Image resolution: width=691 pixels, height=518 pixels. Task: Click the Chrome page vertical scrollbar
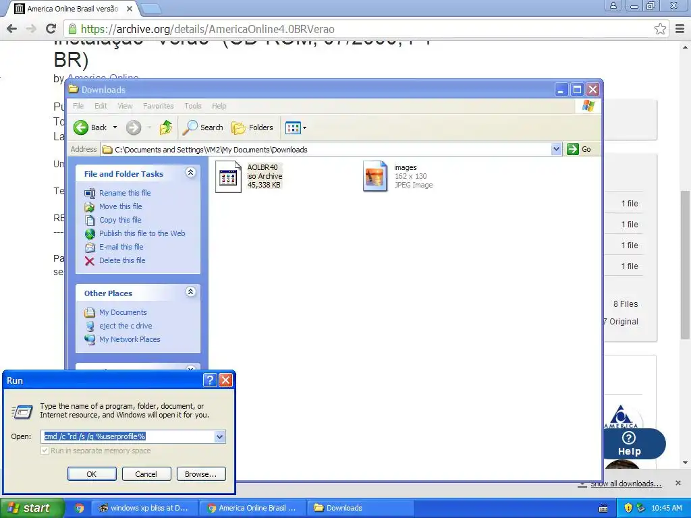pyautogui.click(x=685, y=264)
